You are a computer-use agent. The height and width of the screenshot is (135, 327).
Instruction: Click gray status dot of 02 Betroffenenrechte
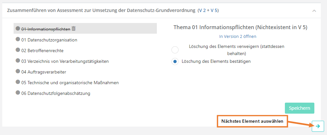(x=18, y=50)
